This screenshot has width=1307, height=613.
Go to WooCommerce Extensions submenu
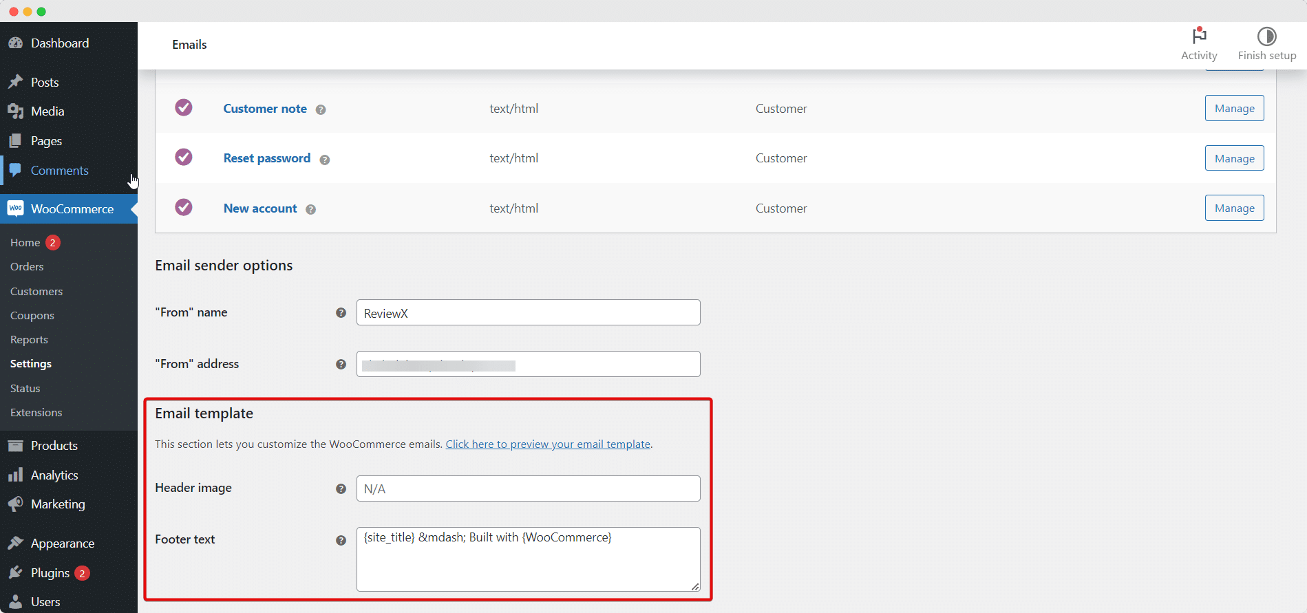click(36, 412)
